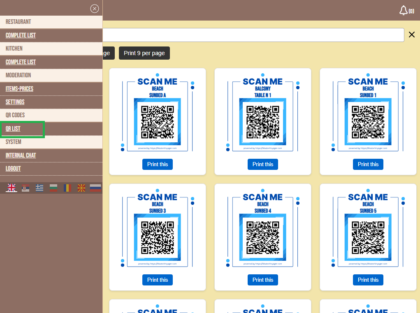Click the Beach Sunbed 3 QR image

tap(158, 237)
